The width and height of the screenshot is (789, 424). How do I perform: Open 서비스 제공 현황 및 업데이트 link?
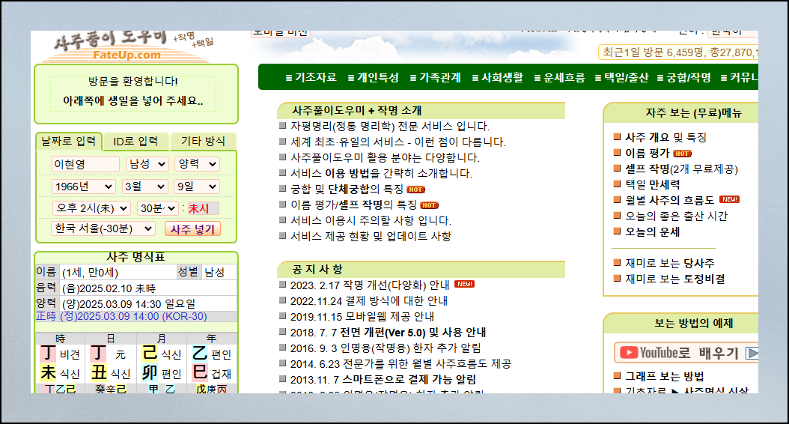[x=371, y=236]
